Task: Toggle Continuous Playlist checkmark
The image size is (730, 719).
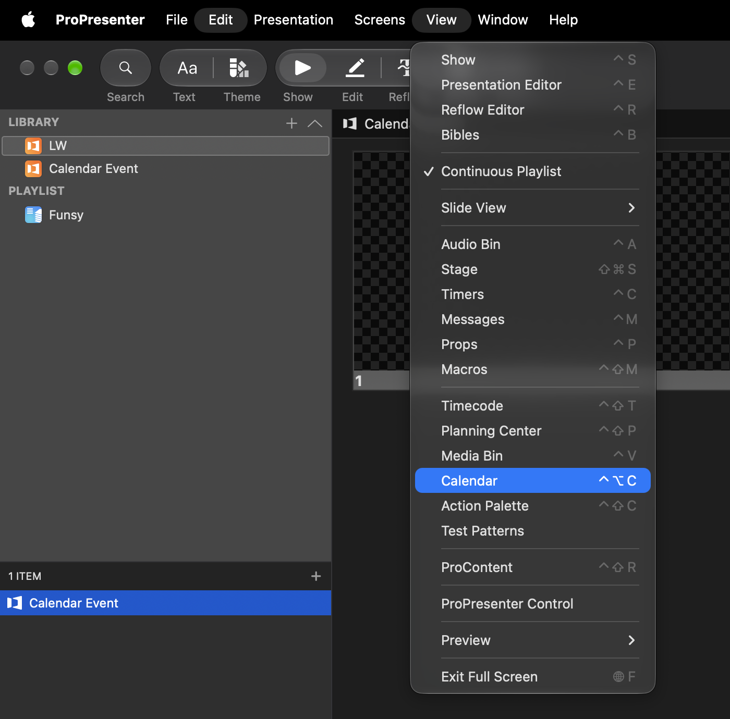Action: (x=533, y=171)
